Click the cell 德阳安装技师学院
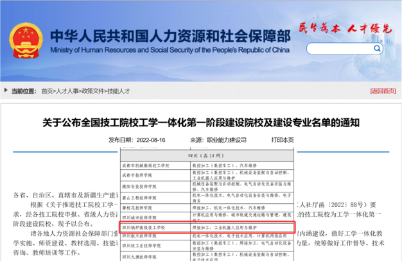Image resolution: width=402 pixels, height=261 pixels. (x=155, y=187)
